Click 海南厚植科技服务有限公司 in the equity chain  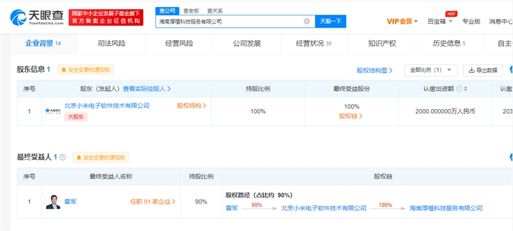tap(446, 208)
